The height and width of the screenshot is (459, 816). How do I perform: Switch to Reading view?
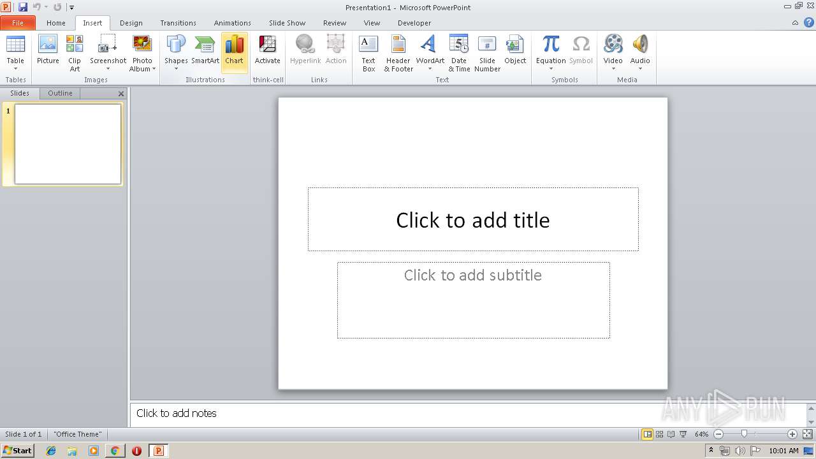click(671, 434)
